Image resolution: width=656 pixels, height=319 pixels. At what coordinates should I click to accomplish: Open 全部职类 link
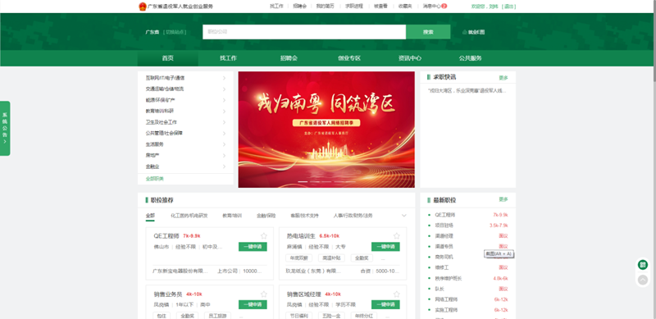(x=155, y=179)
